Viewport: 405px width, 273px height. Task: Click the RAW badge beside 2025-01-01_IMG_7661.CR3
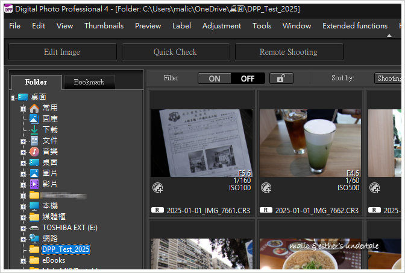click(157, 210)
